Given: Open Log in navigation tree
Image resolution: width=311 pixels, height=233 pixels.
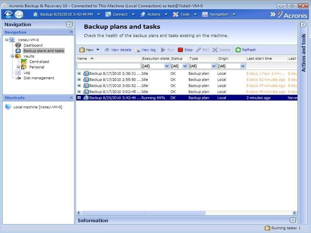Looking at the screenshot, I should tap(26, 73).
